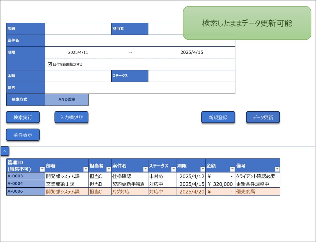This screenshot has width=316, height=242.
Task: Select the end date 2025/4/15 field
Action: (192, 53)
